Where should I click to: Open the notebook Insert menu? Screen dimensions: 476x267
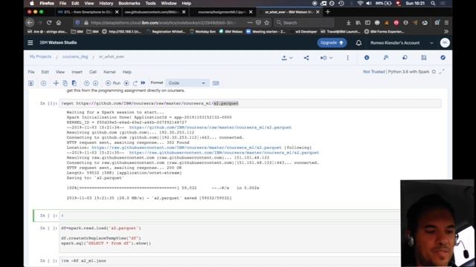tap(77, 72)
